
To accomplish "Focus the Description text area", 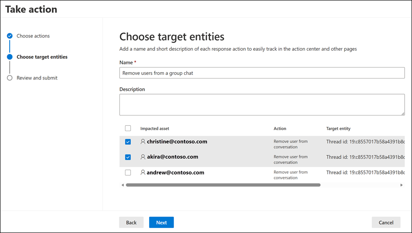I will 262,105.
